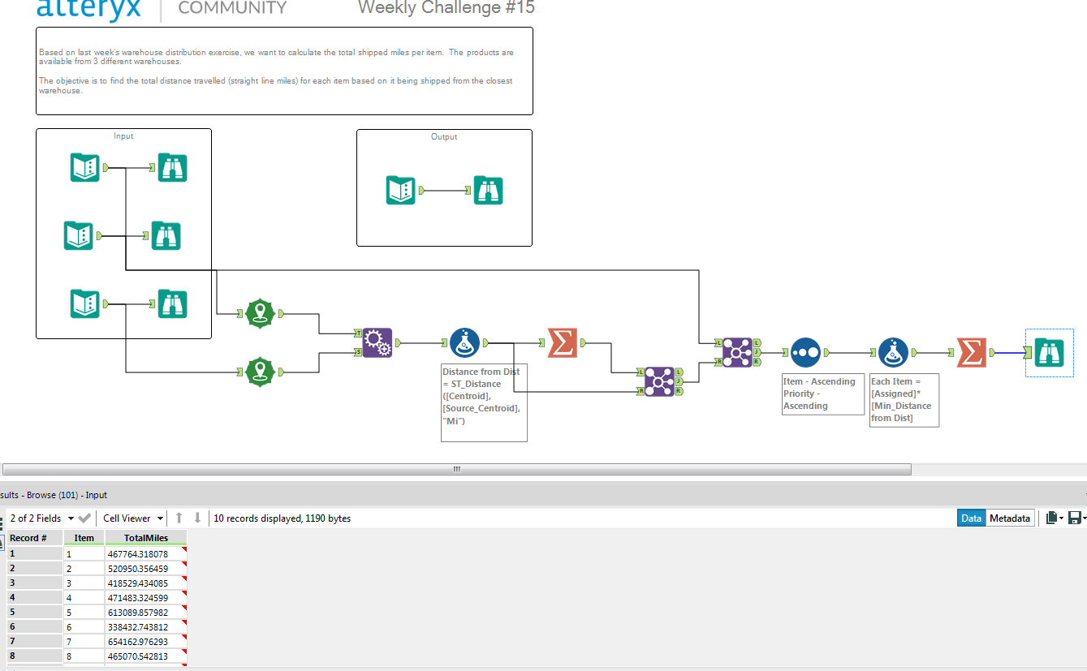Select the highlighted Browse tool ending the workflow
Screen dimensions: 1087x671
(1049, 352)
